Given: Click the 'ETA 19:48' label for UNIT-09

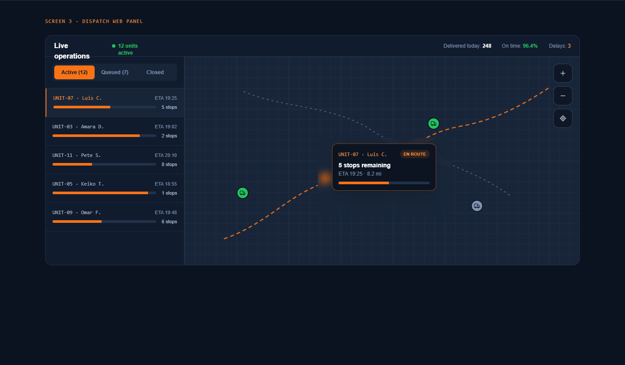Looking at the screenshot, I should tap(166, 212).
